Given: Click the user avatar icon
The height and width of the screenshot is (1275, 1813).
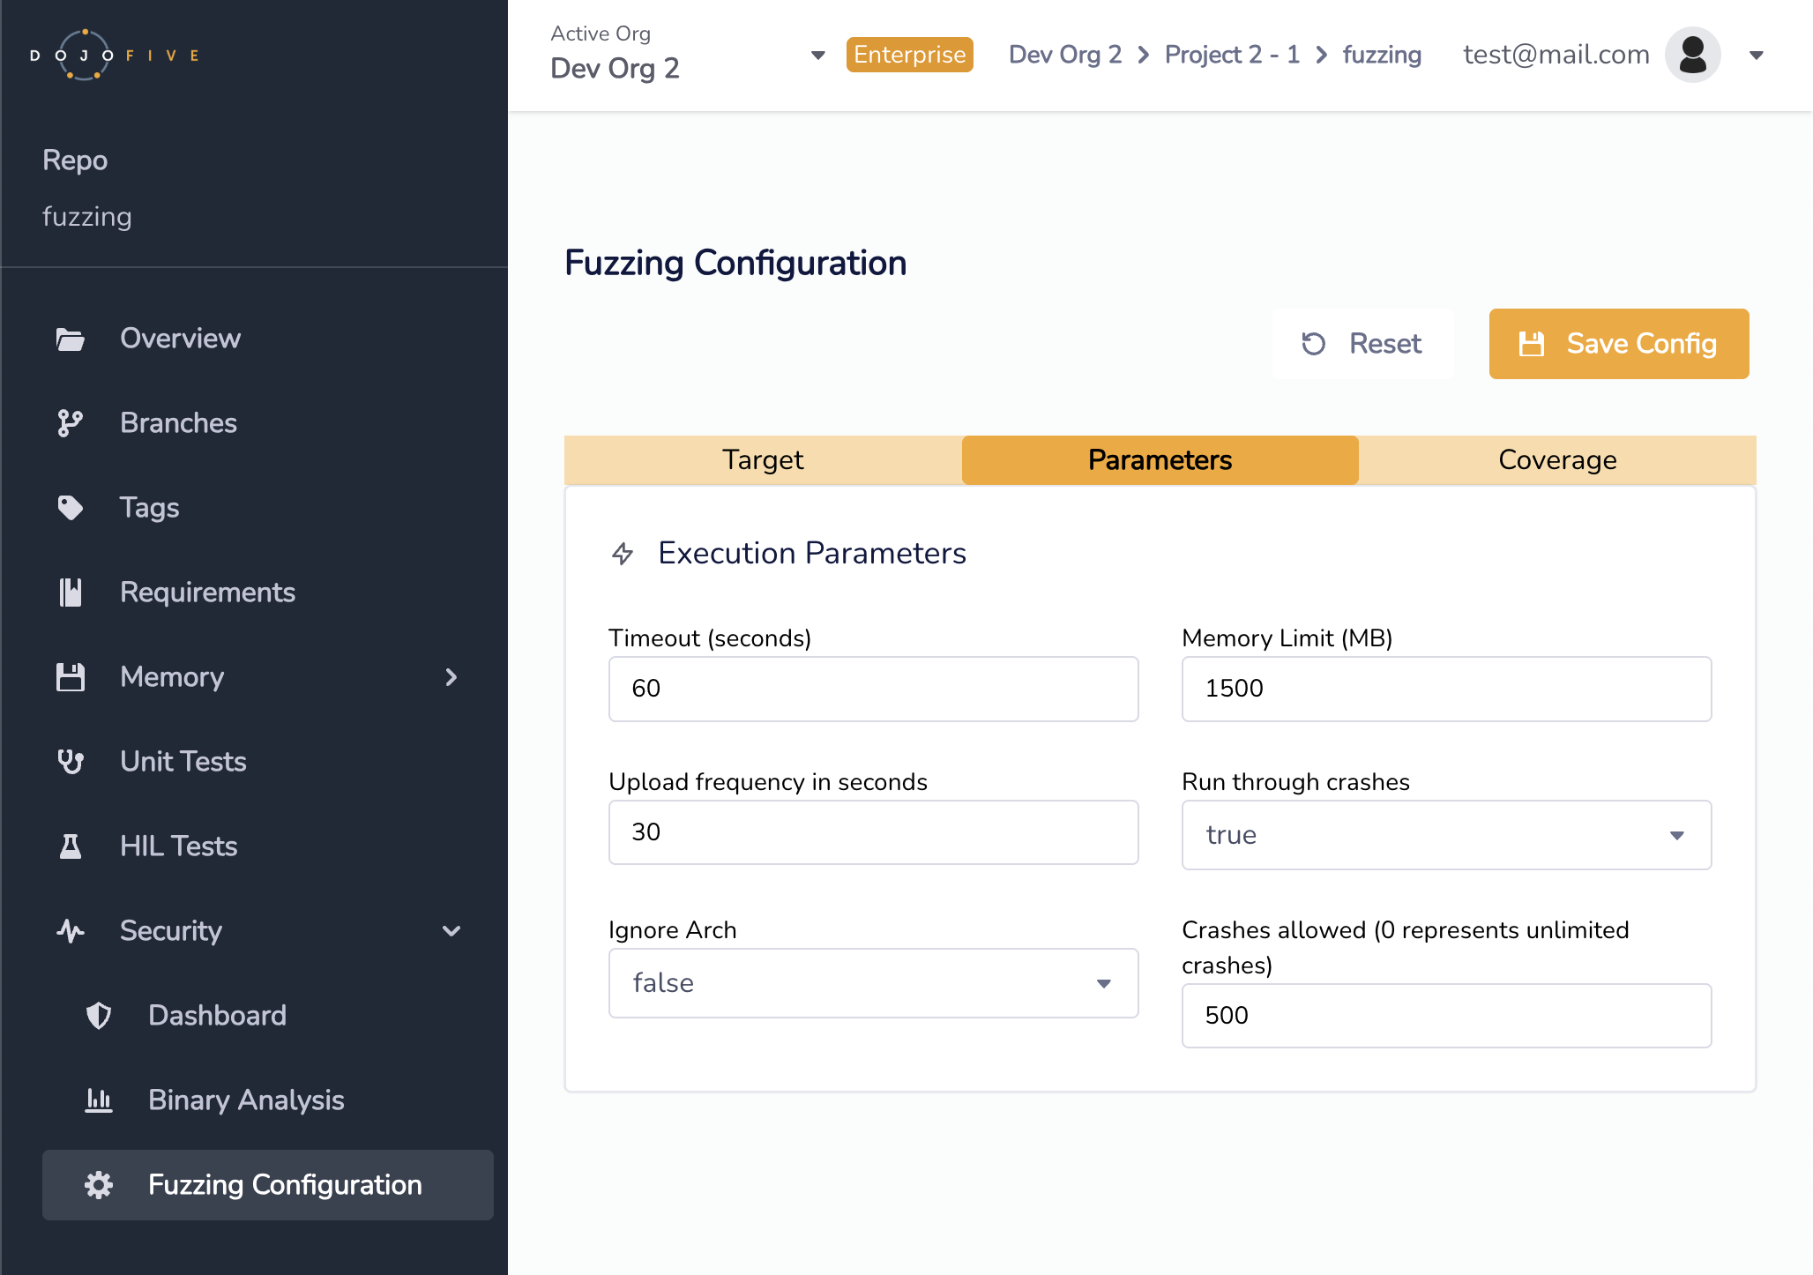Looking at the screenshot, I should [1692, 55].
